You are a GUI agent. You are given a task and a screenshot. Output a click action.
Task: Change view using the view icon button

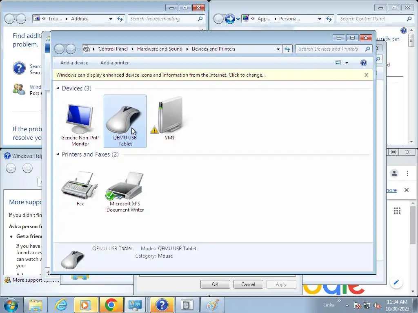pyautogui.click(x=338, y=63)
